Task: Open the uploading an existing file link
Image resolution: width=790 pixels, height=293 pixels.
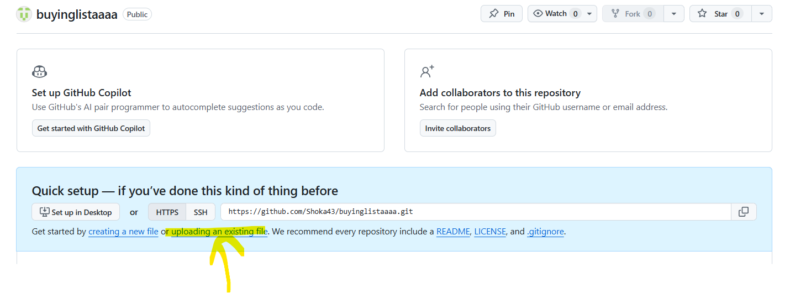Action: [x=219, y=232]
